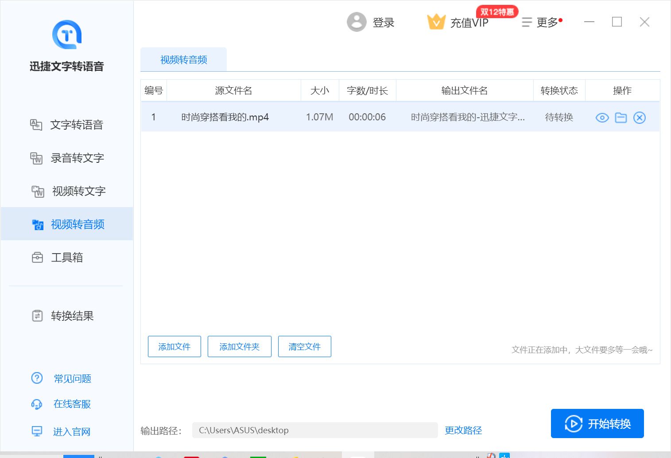The height and width of the screenshot is (458, 671).
Task: Open the 充值VIP recharge page
Action: point(469,22)
